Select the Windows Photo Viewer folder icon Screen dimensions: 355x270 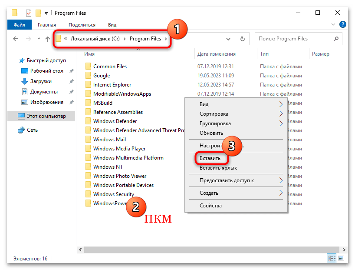tap(88, 176)
